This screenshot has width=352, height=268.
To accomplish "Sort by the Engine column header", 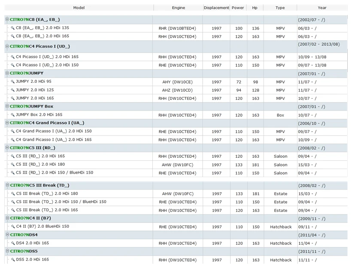I will click(x=179, y=8).
